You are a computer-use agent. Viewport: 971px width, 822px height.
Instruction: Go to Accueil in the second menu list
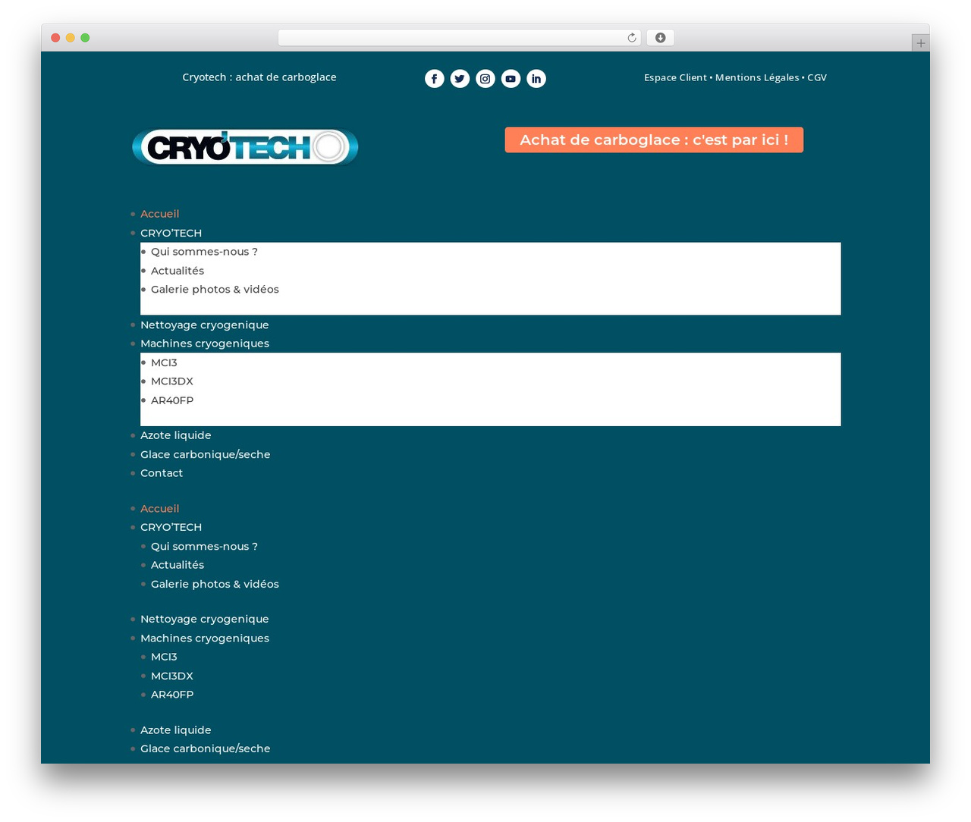point(159,509)
